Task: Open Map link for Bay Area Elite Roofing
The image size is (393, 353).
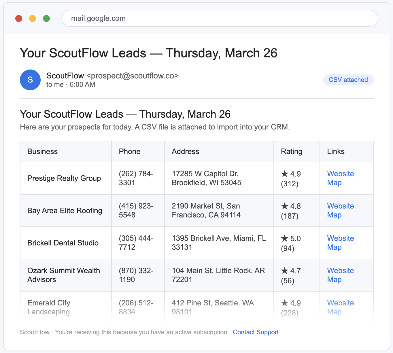Action: point(334,215)
